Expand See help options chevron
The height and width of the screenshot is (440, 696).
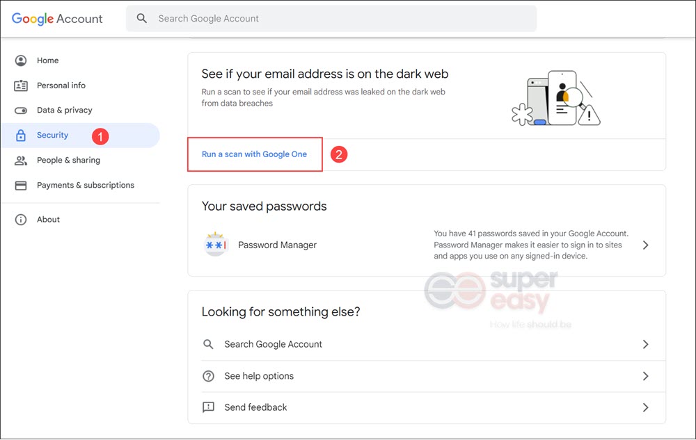[646, 376]
